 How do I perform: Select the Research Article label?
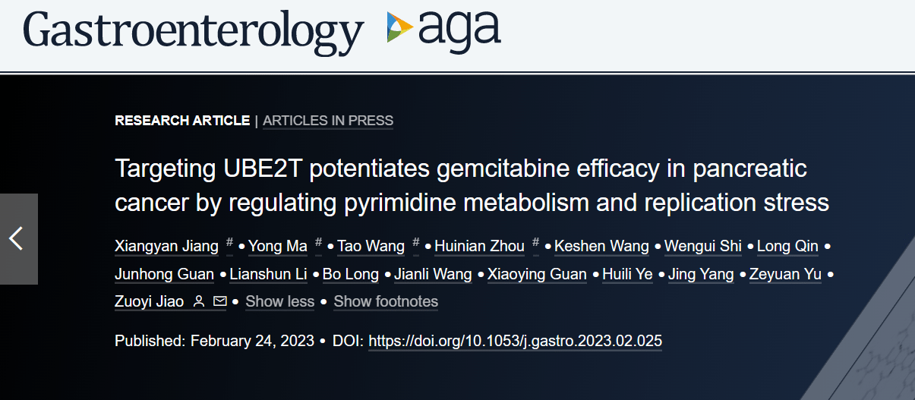(182, 121)
